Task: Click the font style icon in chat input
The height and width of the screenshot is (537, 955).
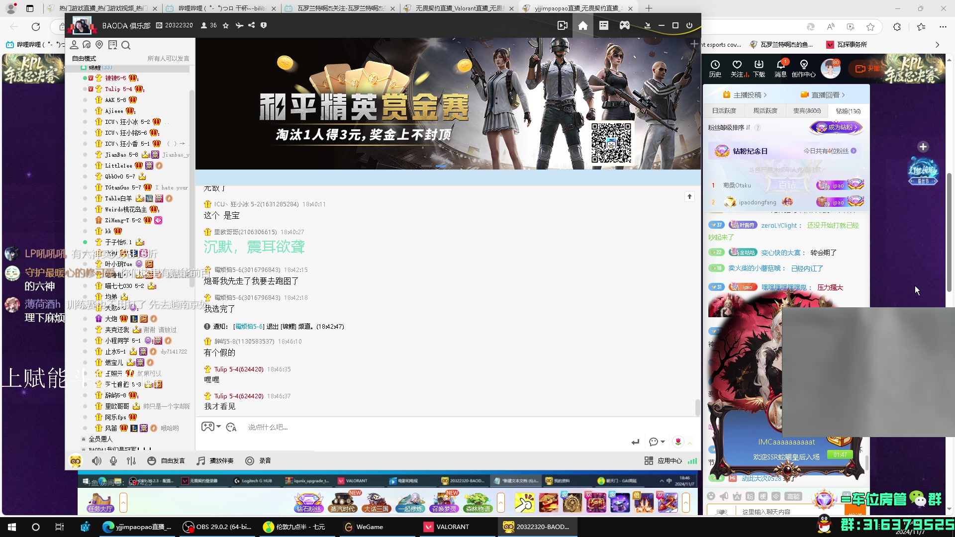Action: (231, 427)
